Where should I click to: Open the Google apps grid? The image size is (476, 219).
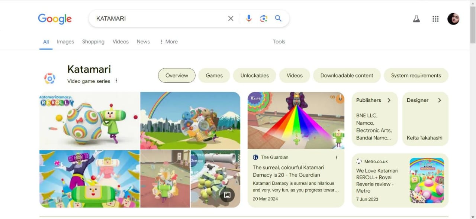[435, 19]
